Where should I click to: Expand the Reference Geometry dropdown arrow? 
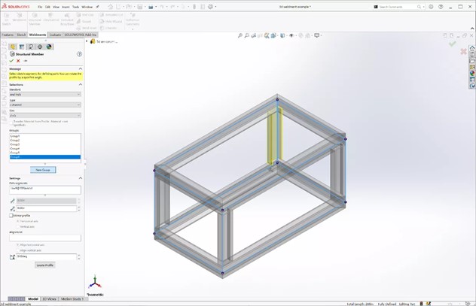click(x=133, y=29)
